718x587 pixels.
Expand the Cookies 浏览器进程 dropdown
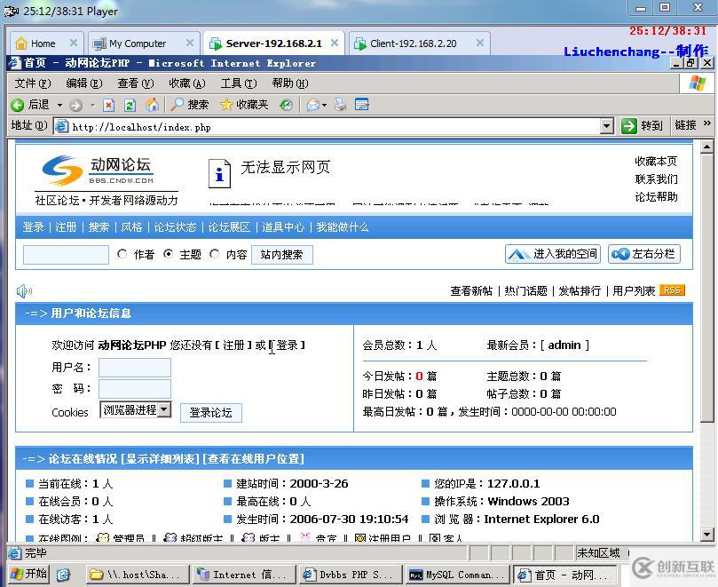click(164, 409)
